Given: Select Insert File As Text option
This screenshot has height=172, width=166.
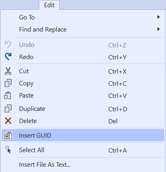Looking at the screenshot, I should pos(83,165).
